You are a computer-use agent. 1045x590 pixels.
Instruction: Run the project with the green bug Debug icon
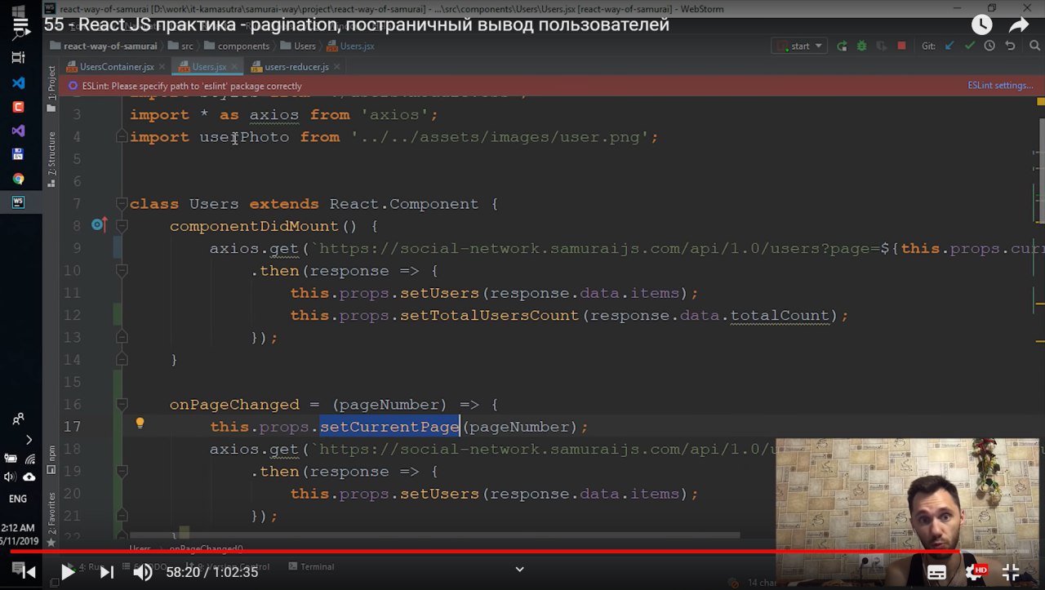861,46
